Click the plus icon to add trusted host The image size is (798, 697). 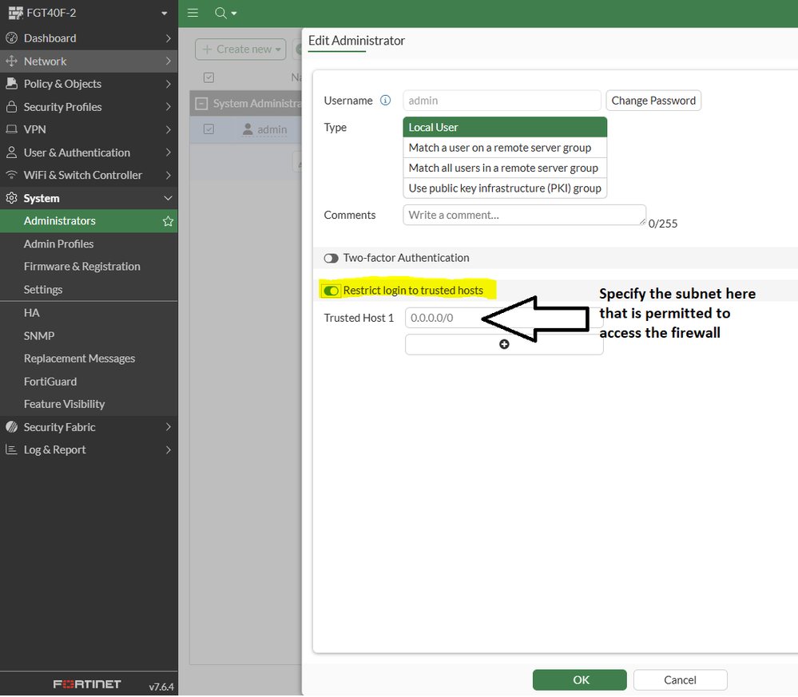504,344
